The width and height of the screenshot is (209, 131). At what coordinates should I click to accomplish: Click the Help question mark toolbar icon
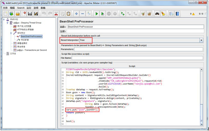coord(177,14)
